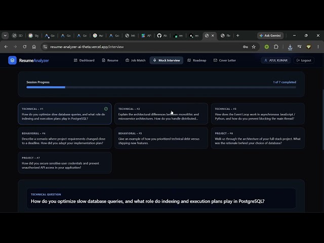
Task: Switch to the GitHub tab
Action: pyautogui.click(x=162, y=35)
